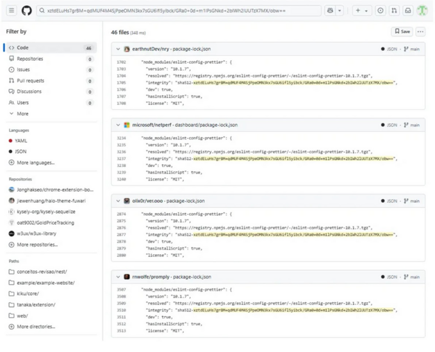Image resolution: width=435 pixels, height=352 pixels.
Task: Open the hamburger navigation menu
Action: [12, 10]
